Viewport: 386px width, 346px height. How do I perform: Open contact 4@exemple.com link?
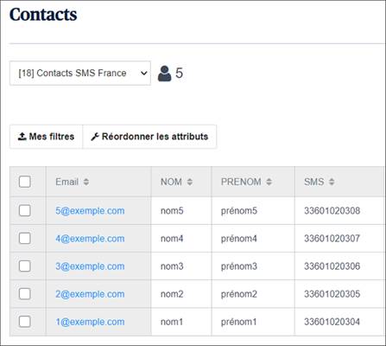tap(90, 239)
